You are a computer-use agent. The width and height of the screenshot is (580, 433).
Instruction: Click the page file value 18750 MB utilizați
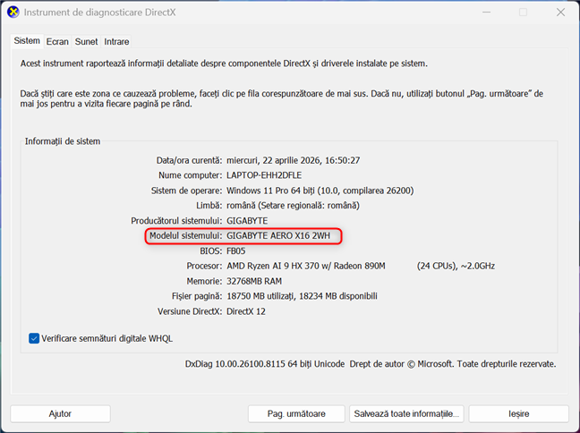tap(302, 296)
